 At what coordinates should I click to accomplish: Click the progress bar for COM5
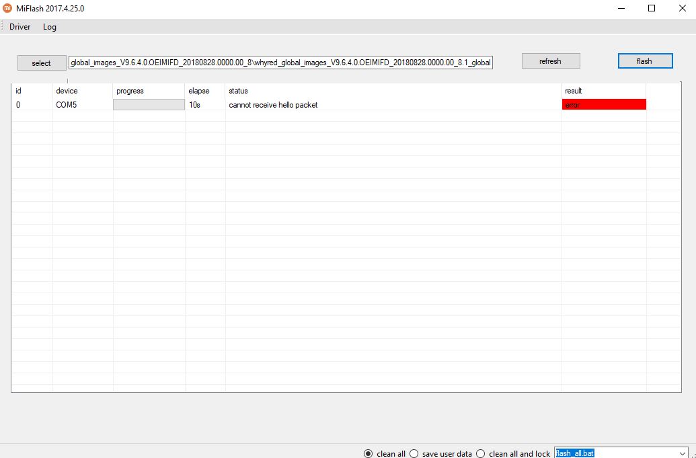(149, 105)
